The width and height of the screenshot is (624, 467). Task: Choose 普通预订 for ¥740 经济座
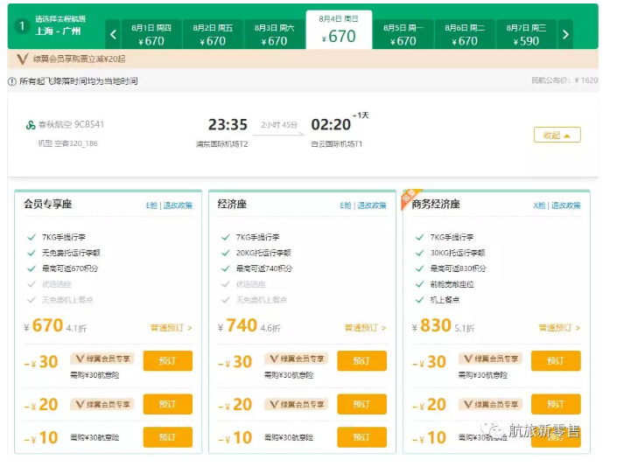pos(365,328)
